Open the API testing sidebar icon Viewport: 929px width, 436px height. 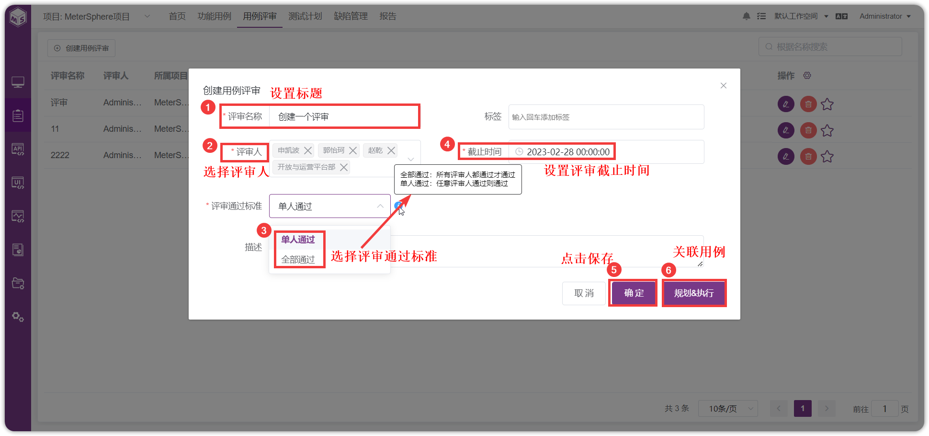[x=18, y=149]
